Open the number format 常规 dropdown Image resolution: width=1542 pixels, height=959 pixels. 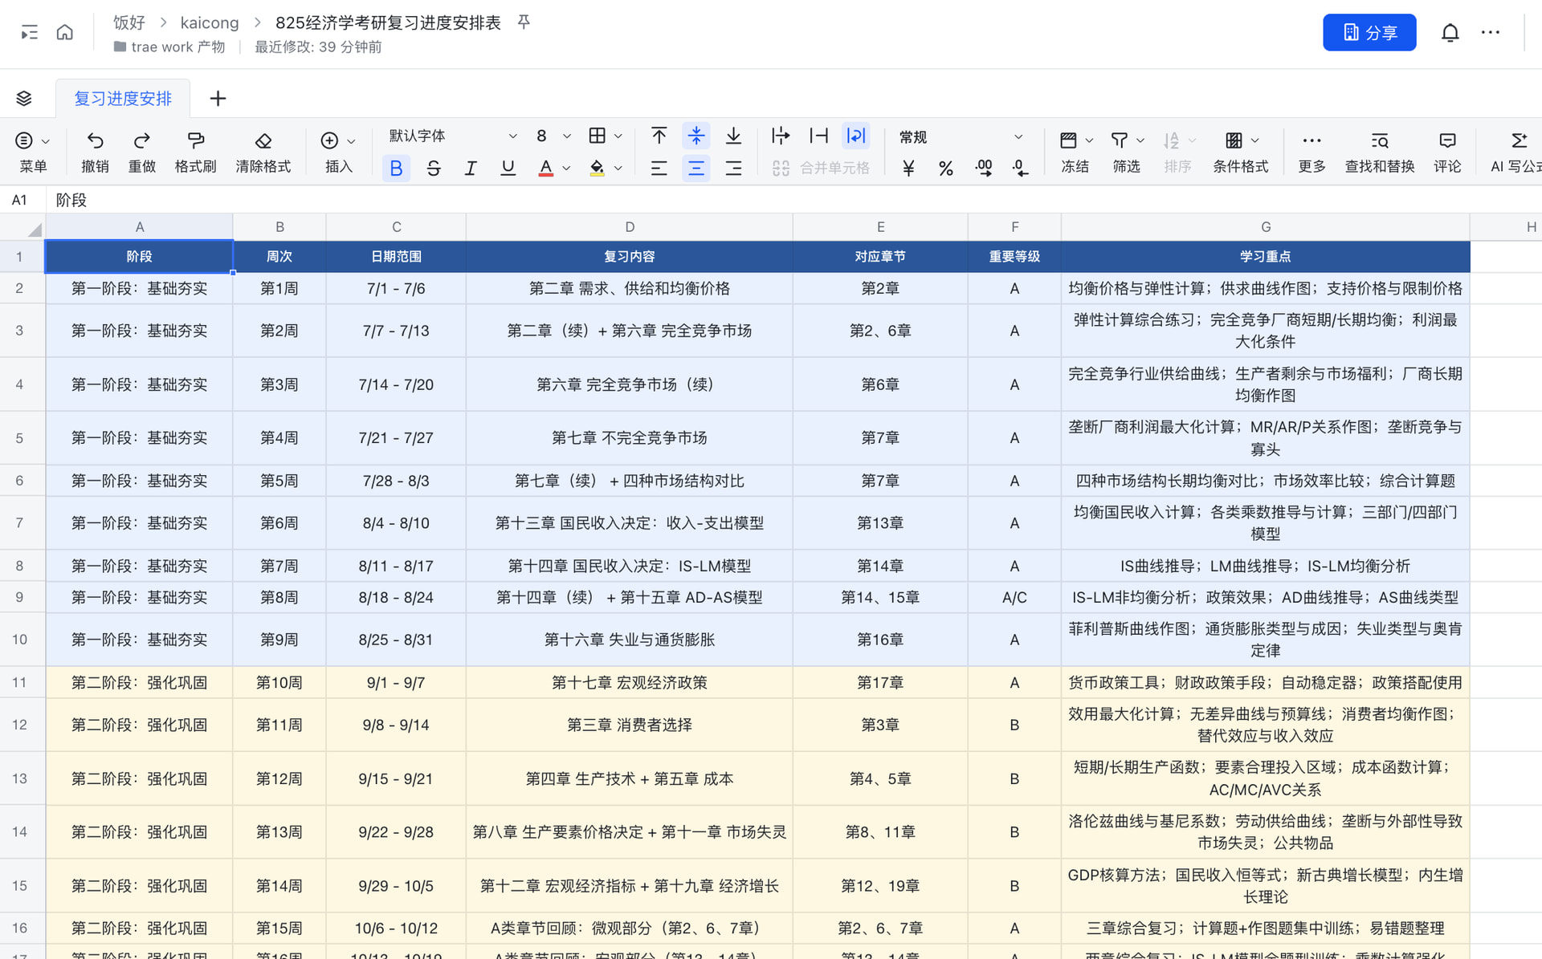click(961, 136)
